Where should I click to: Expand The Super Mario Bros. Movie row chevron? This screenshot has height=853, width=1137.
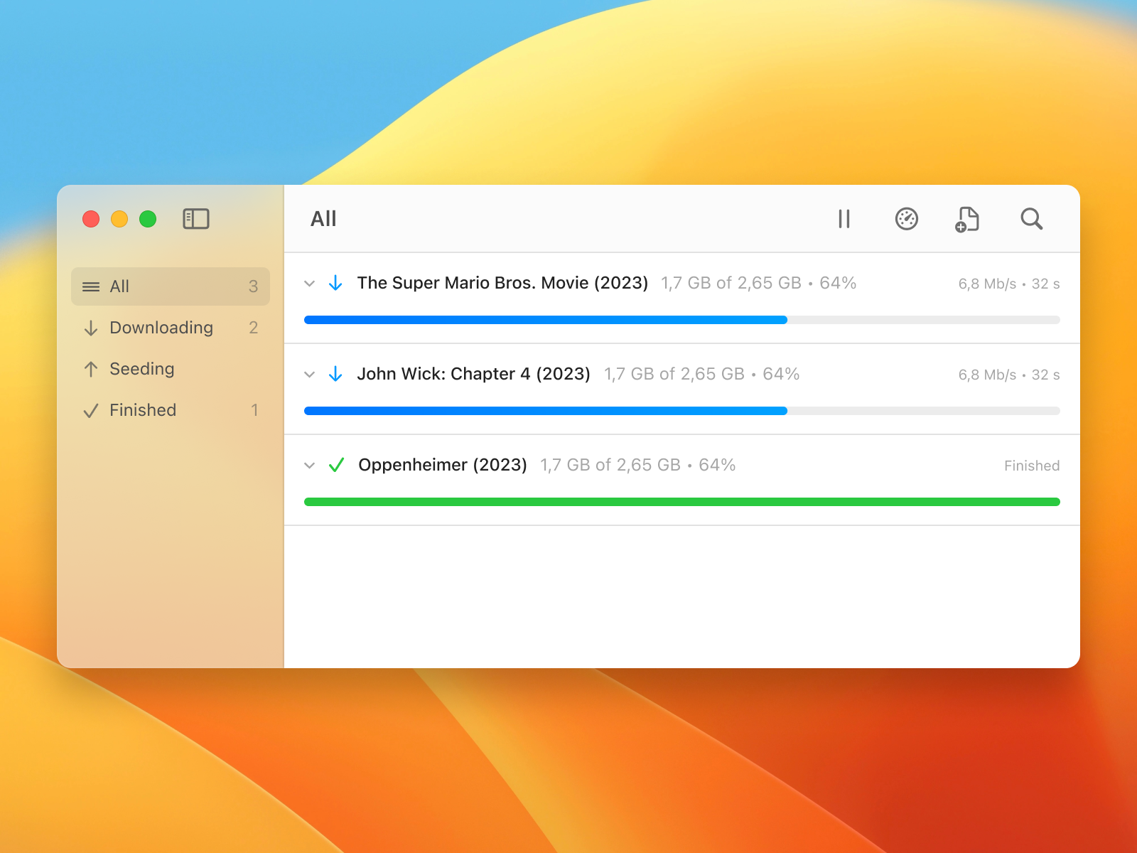click(x=309, y=284)
